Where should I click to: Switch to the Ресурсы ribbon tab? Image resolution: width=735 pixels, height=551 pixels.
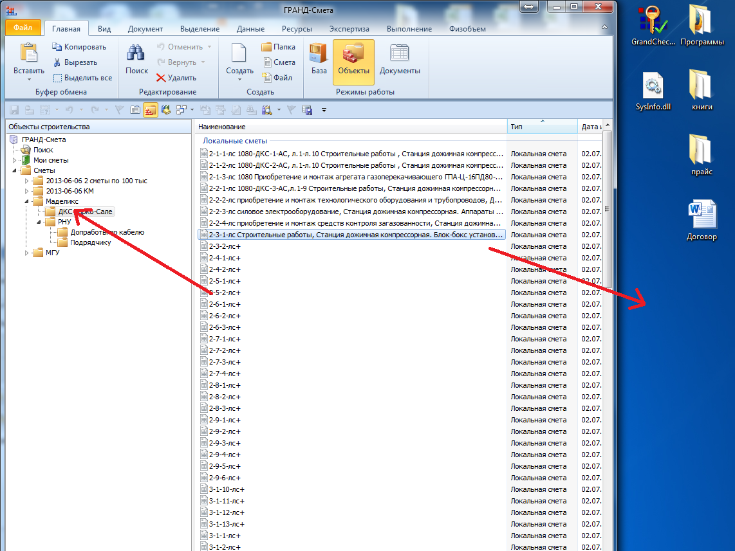point(297,28)
